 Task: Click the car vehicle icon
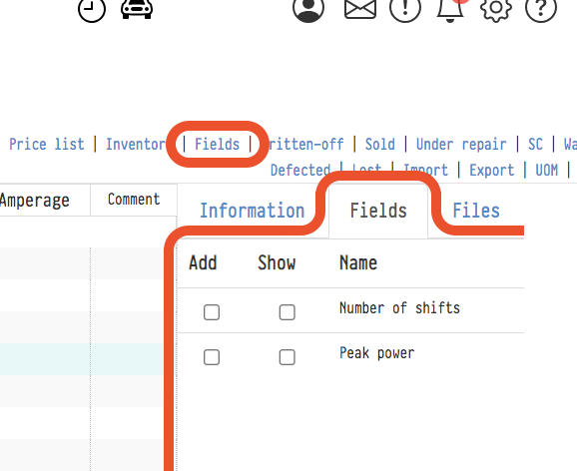point(137,8)
